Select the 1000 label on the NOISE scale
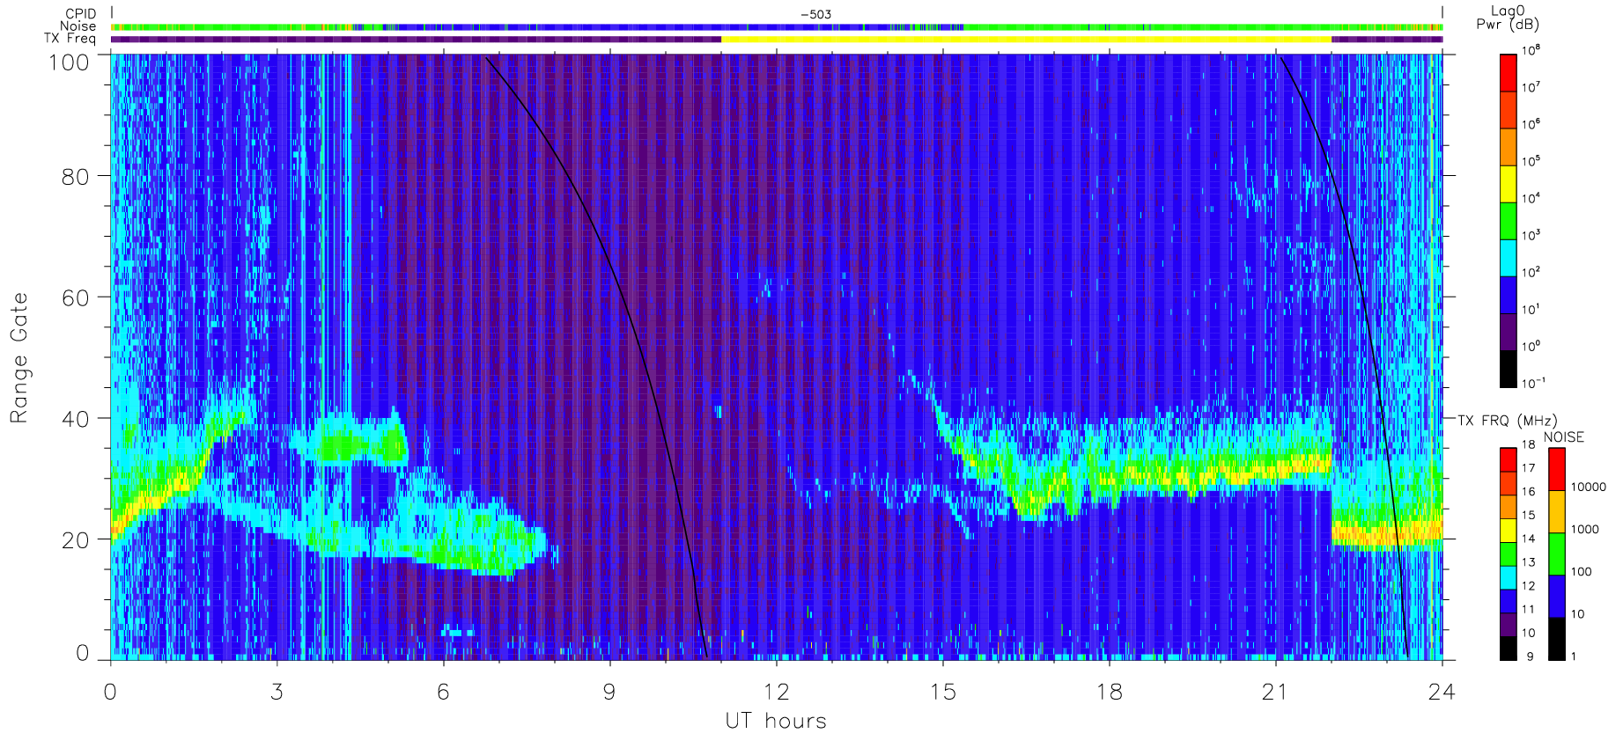The image size is (1623, 748). pyautogui.click(x=1585, y=529)
